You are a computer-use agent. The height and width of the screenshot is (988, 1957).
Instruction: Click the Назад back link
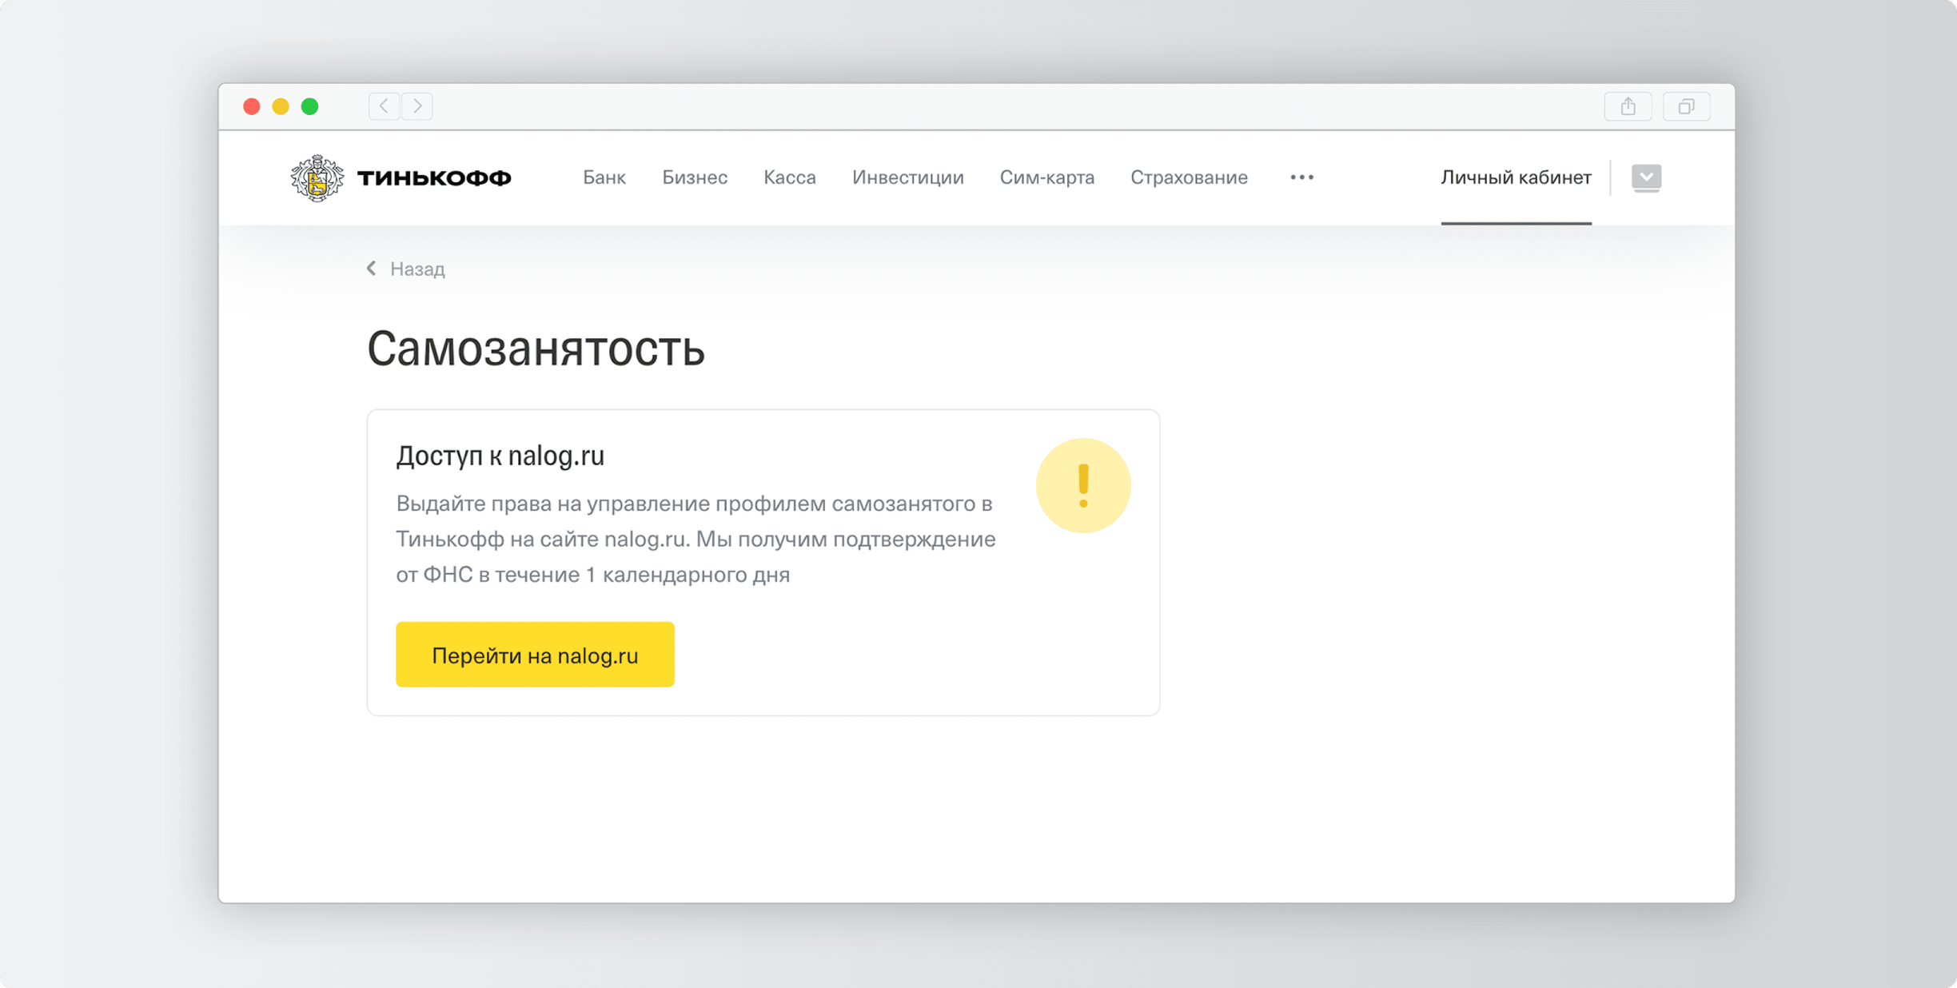click(406, 269)
